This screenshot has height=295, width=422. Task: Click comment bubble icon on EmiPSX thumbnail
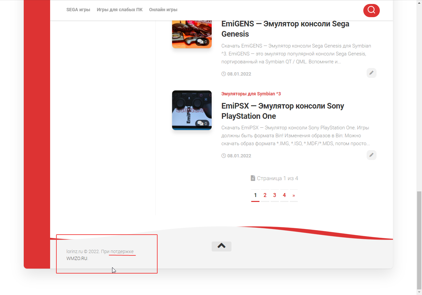click(x=200, y=123)
